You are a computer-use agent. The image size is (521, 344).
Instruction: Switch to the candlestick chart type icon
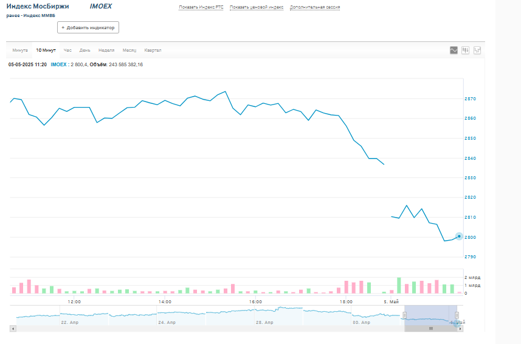click(465, 50)
